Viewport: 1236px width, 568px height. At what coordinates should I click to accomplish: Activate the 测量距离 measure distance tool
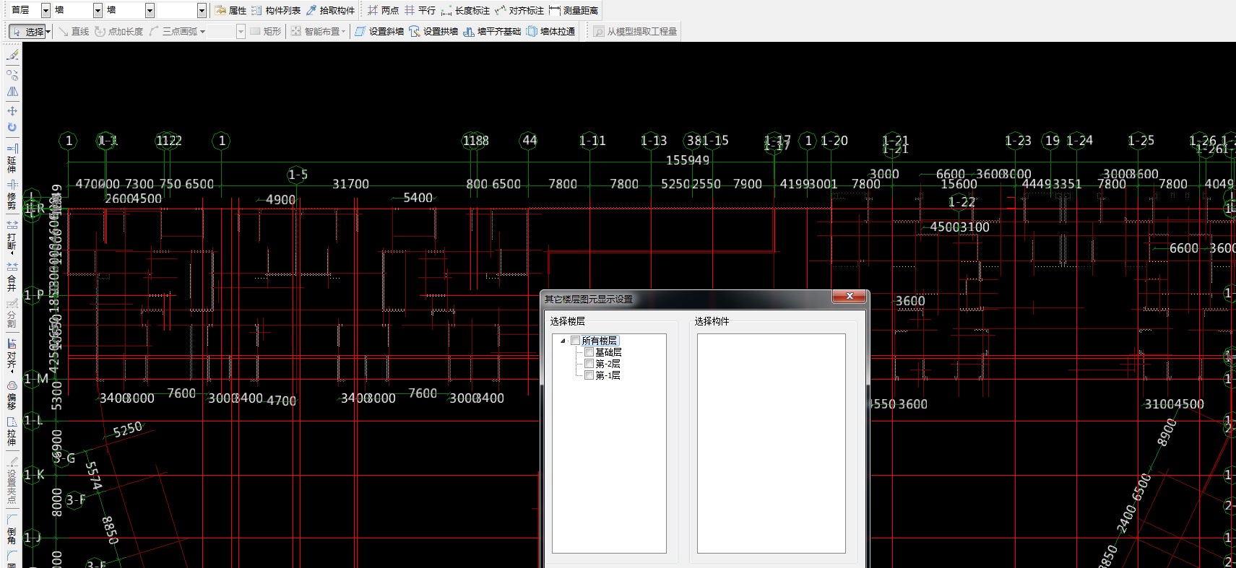(x=574, y=10)
